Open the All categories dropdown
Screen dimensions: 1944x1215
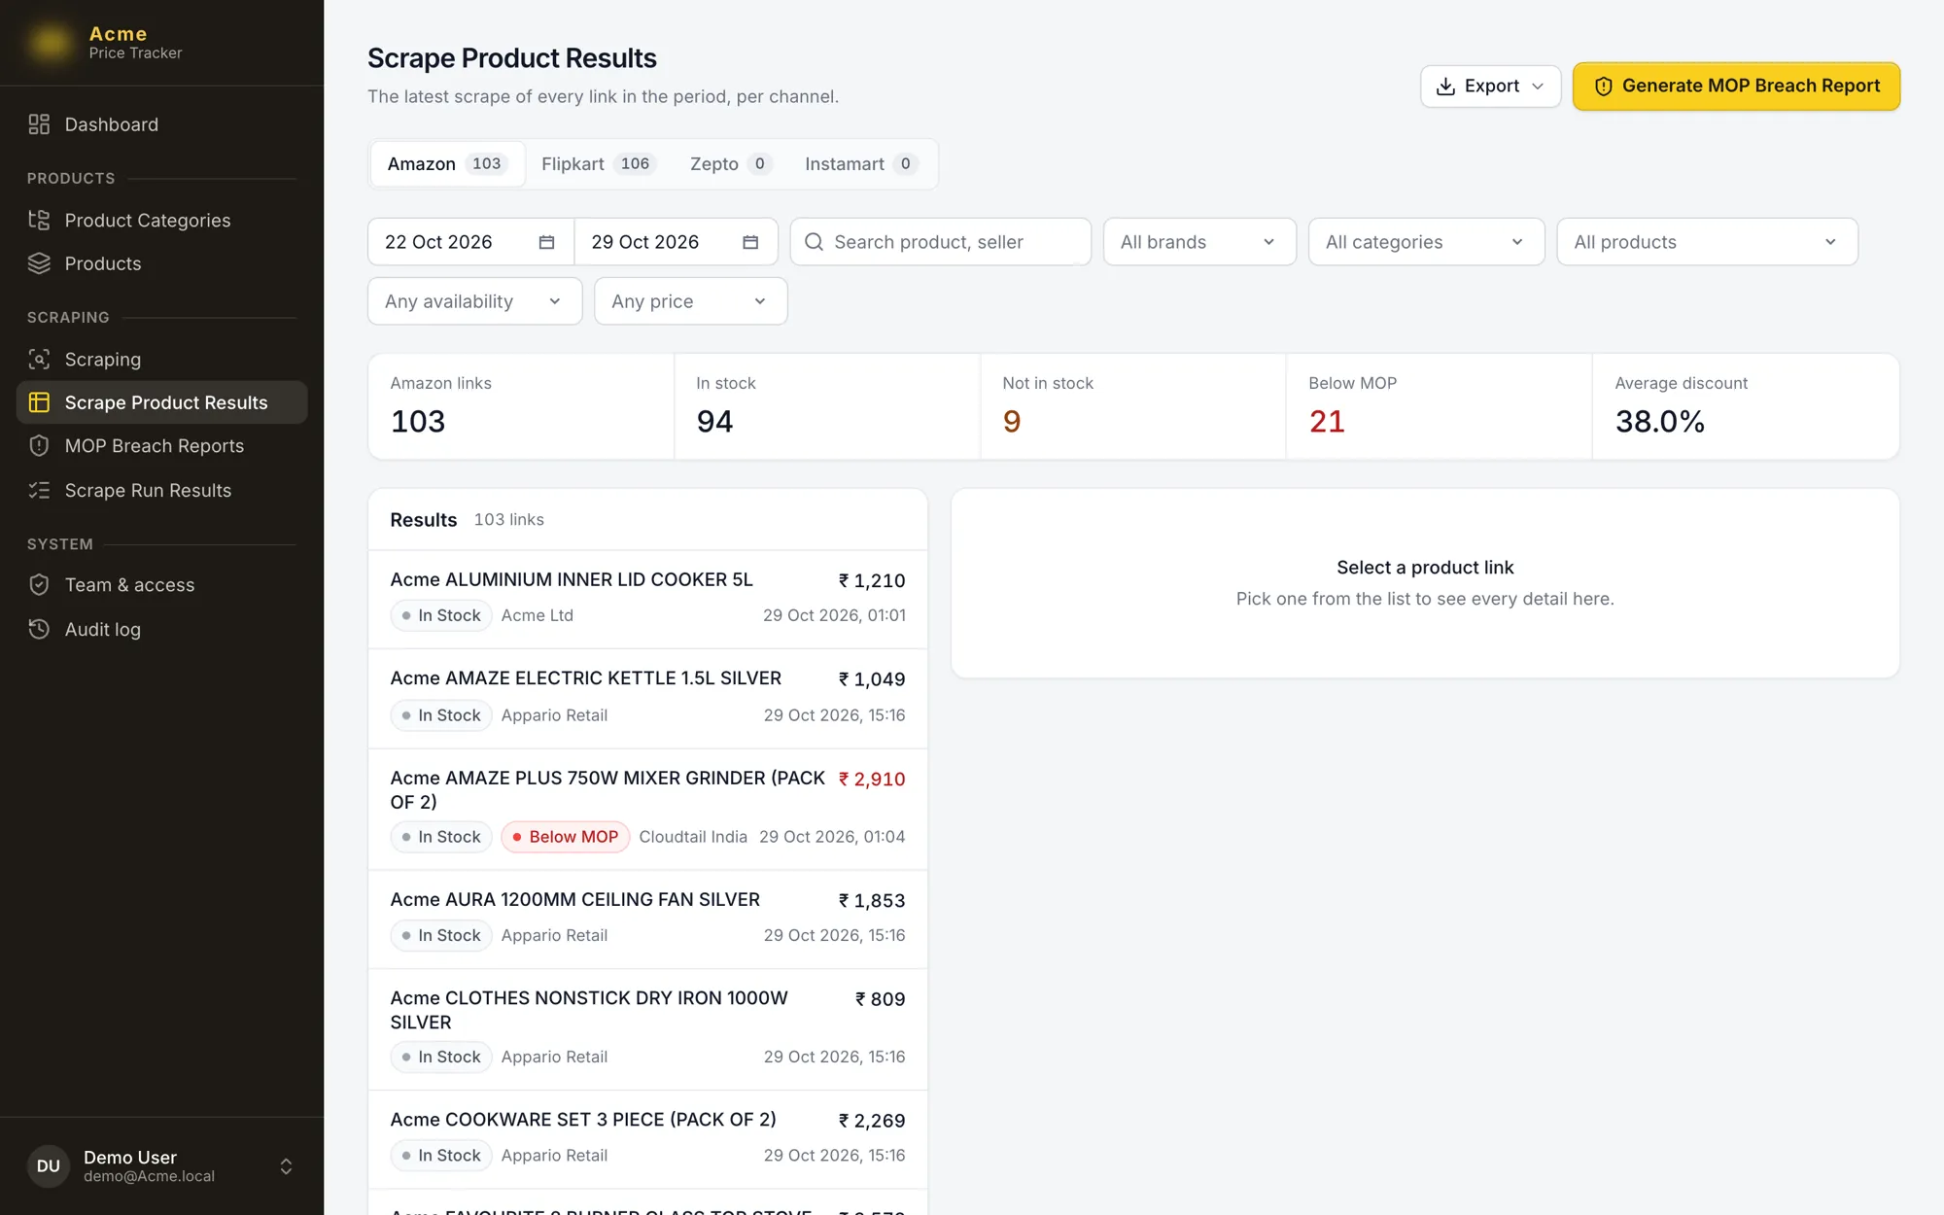(1426, 242)
